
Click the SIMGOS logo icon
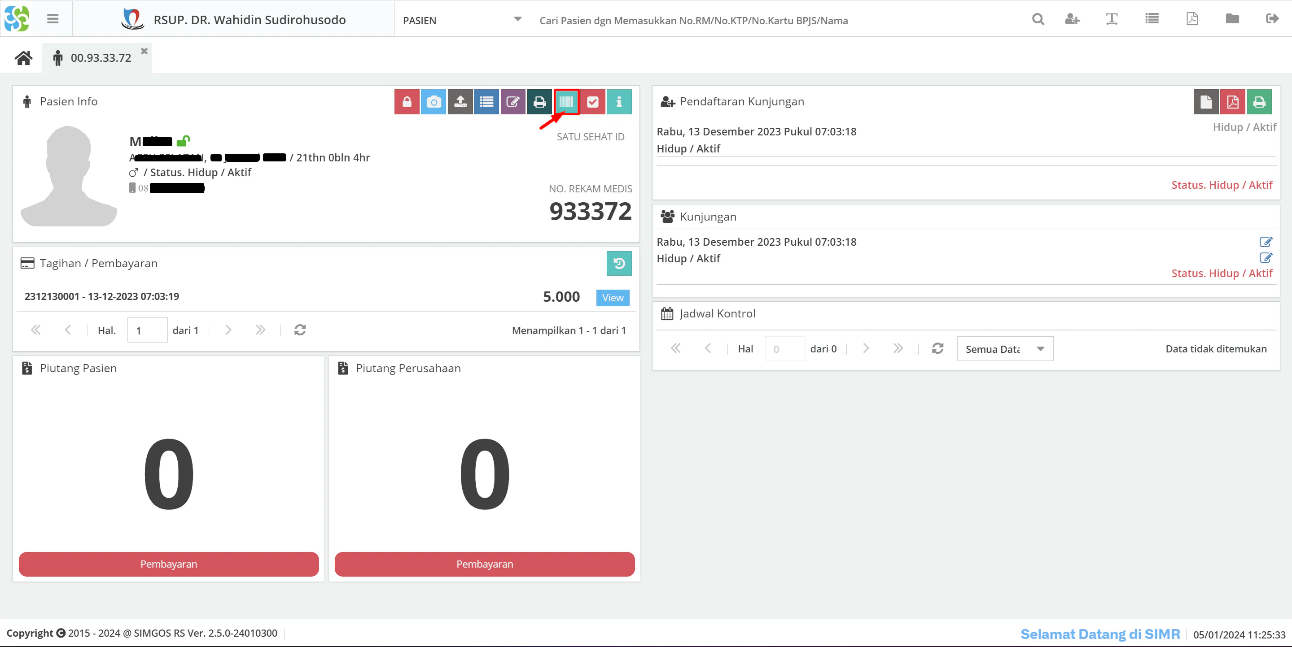(17, 18)
